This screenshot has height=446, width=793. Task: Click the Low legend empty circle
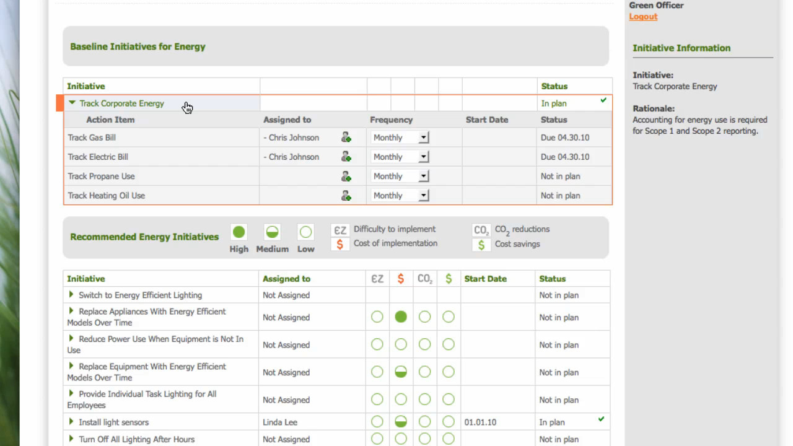(x=305, y=232)
